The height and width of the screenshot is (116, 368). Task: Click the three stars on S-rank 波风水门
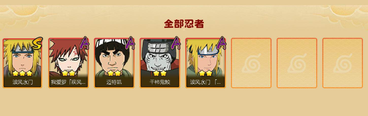click(22, 73)
